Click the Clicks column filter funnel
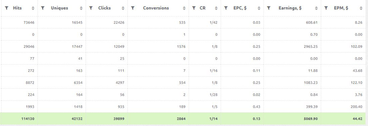Screen dimensions: 368x126 click(91, 8)
